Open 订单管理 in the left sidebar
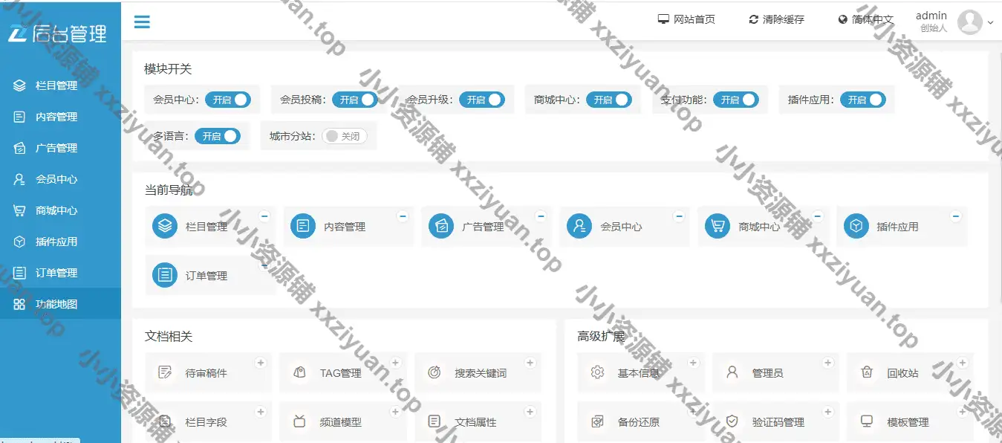The image size is (1002, 443). [56, 273]
